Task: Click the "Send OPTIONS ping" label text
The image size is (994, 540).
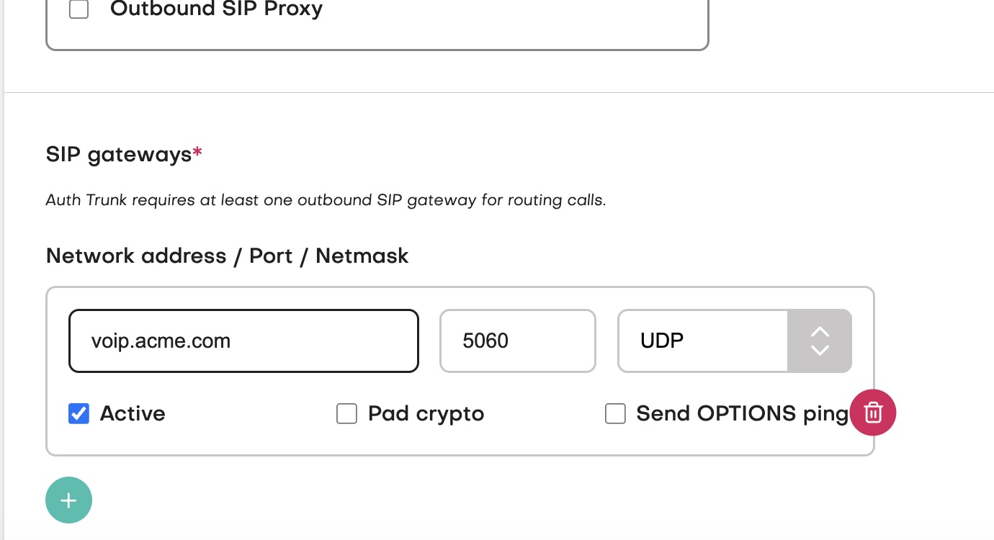Action: coord(742,413)
